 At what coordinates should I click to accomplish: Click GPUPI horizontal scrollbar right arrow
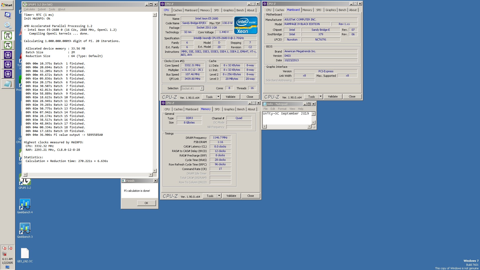(150, 175)
